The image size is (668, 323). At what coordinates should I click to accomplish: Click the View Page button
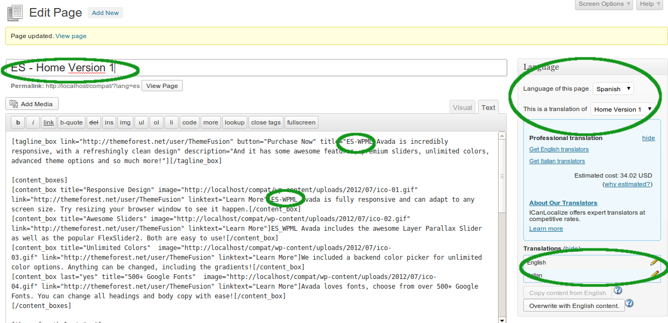tap(162, 85)
